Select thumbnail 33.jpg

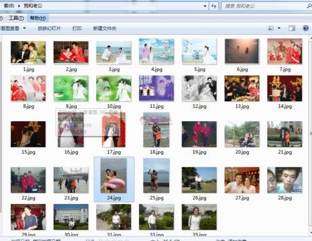tap(157, 217)
